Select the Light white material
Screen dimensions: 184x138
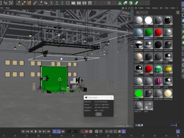148,20
